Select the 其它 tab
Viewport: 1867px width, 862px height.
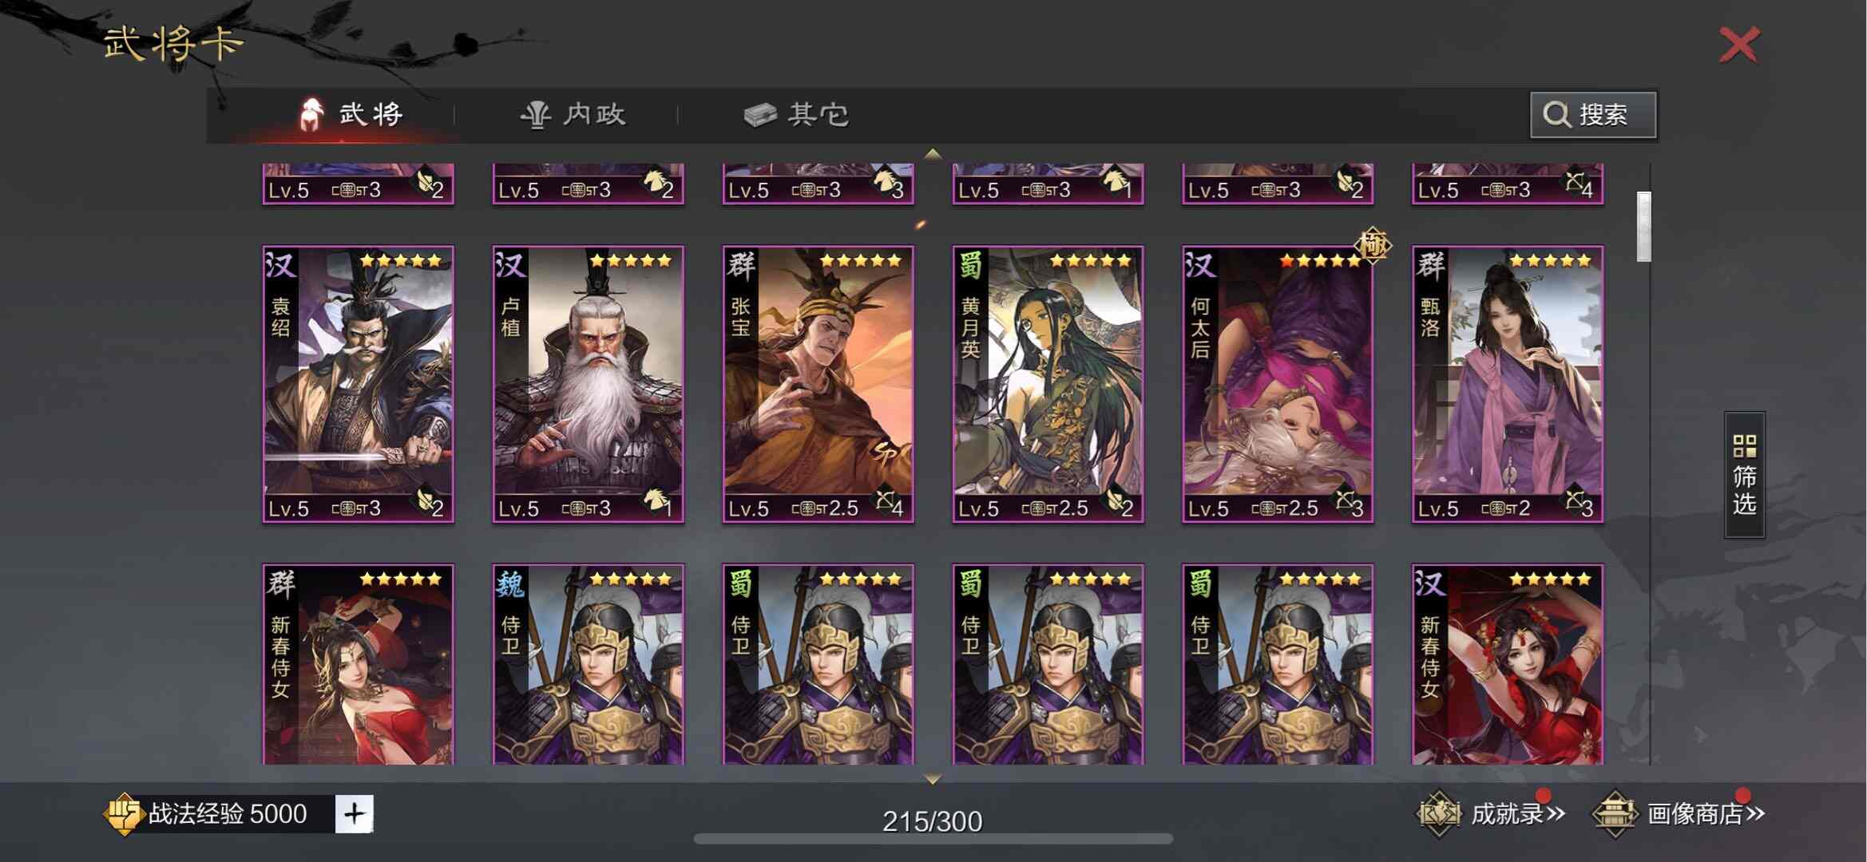pyautogui.click(x=796, y=114)
